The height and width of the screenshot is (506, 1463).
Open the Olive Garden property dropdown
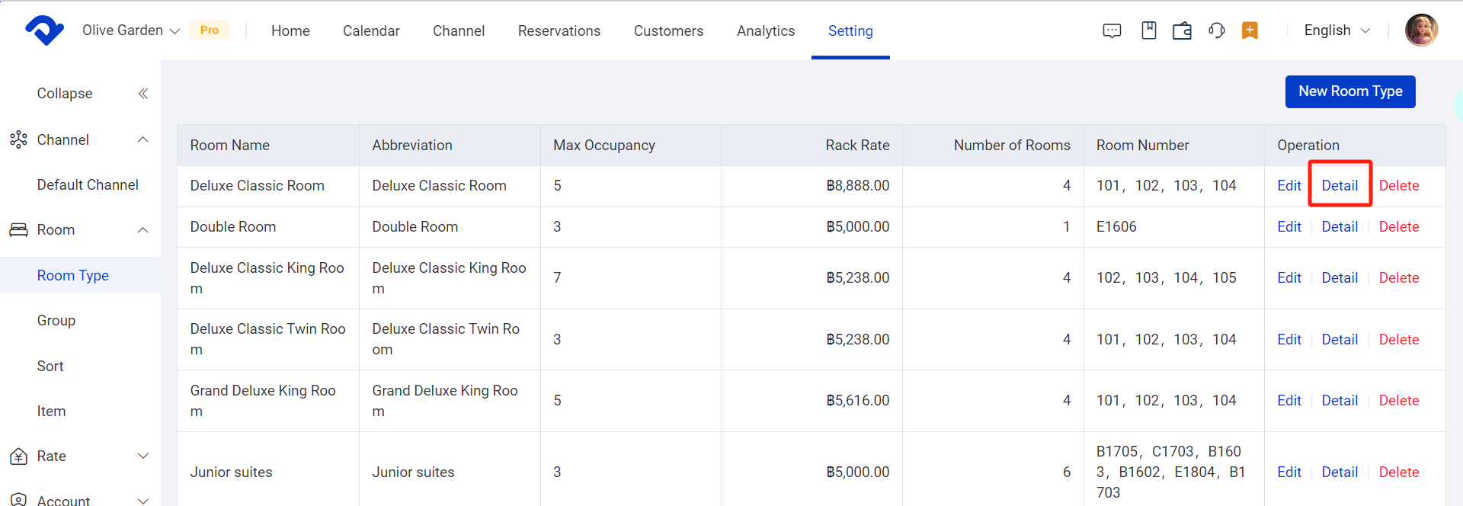tap(130, 30)
